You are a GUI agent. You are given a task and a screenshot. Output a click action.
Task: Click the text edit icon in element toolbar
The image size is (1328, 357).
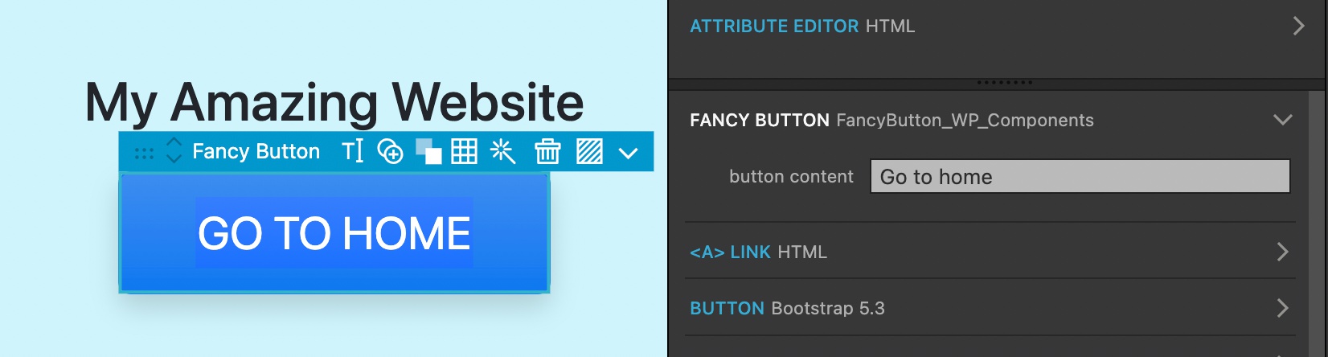[353, 151]
